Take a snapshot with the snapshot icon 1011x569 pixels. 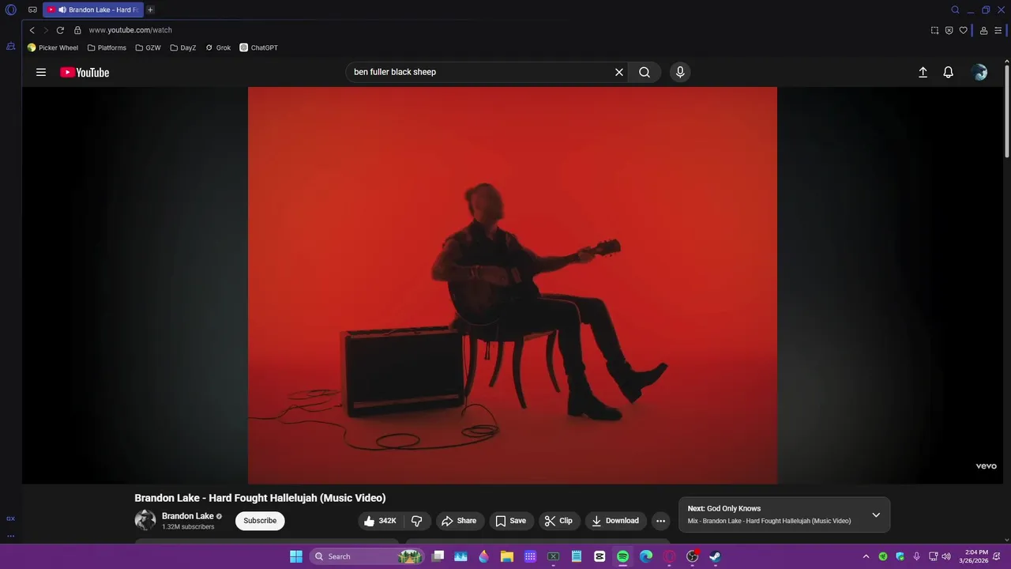point(934,30)
